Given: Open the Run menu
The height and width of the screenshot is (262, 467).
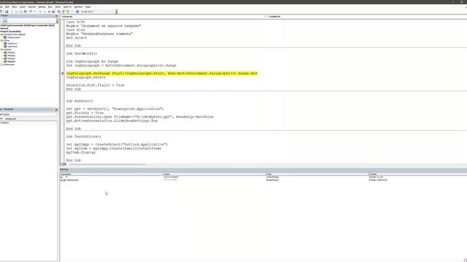Looking at the screenshot, I should (x=50, y=7).
